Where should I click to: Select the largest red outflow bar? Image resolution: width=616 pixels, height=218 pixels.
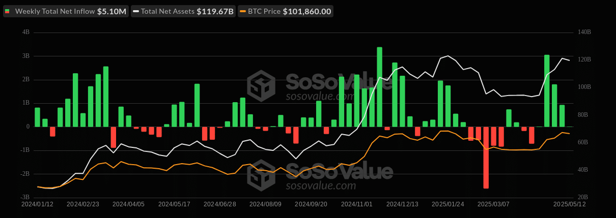point(486,158)
